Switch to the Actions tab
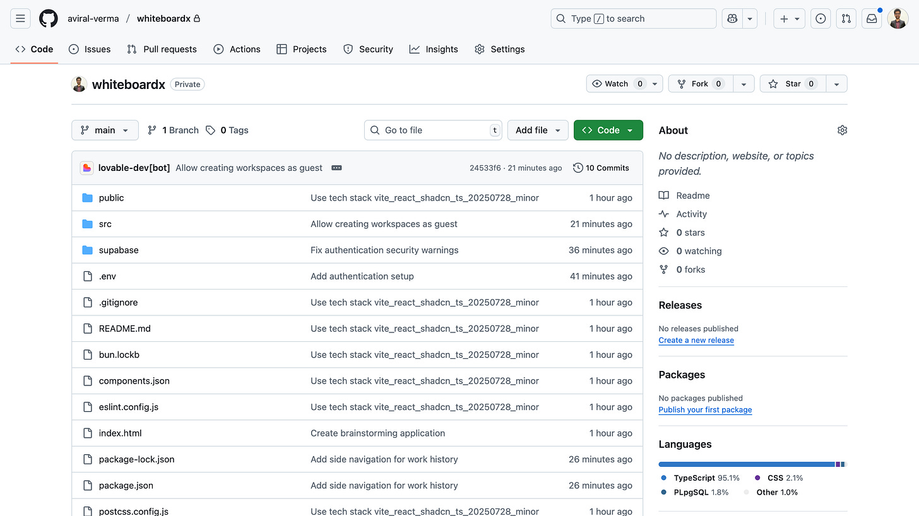Image resolution: width=919 pixels, height=516 pixels. point(237,49)
